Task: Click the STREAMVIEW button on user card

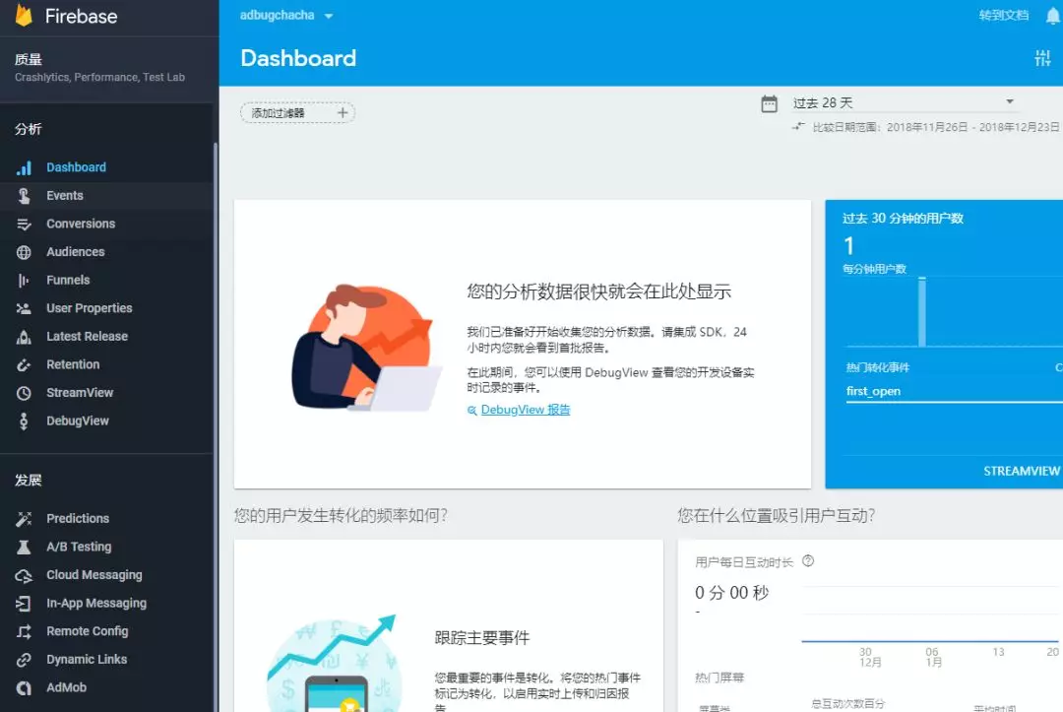Action: pyautogui.click(x=1021, y=471)
